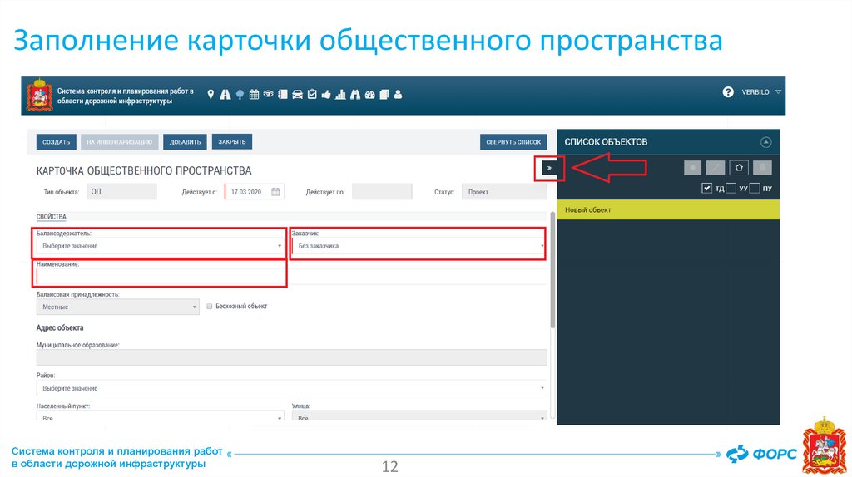
Task: Open the clipboard checkmark icon
Action: point(312,95)
